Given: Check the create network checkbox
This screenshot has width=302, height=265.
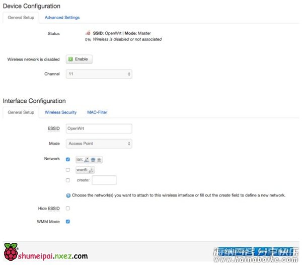Looking at the screenshot, I should [68, 180].
